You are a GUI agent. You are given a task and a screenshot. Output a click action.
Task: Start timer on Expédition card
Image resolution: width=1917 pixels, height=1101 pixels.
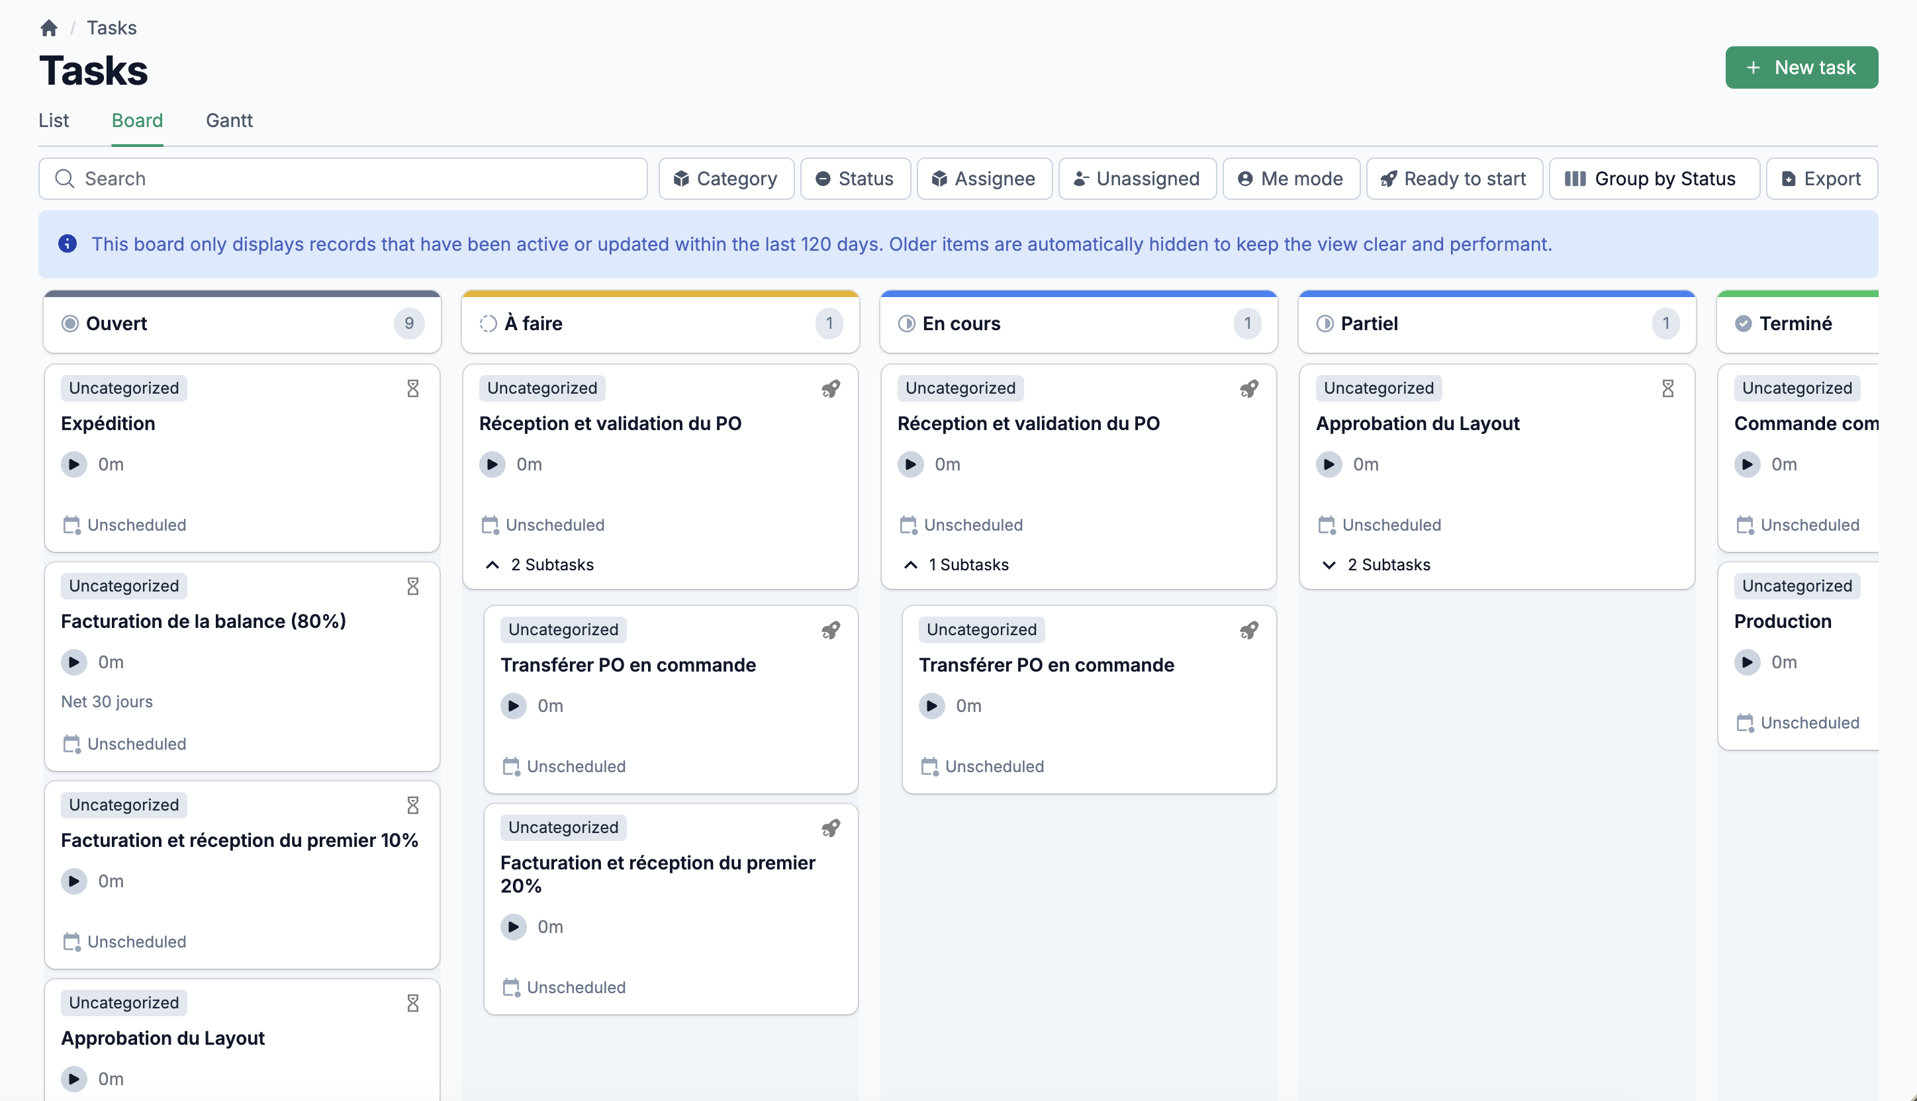click(74, 464)
